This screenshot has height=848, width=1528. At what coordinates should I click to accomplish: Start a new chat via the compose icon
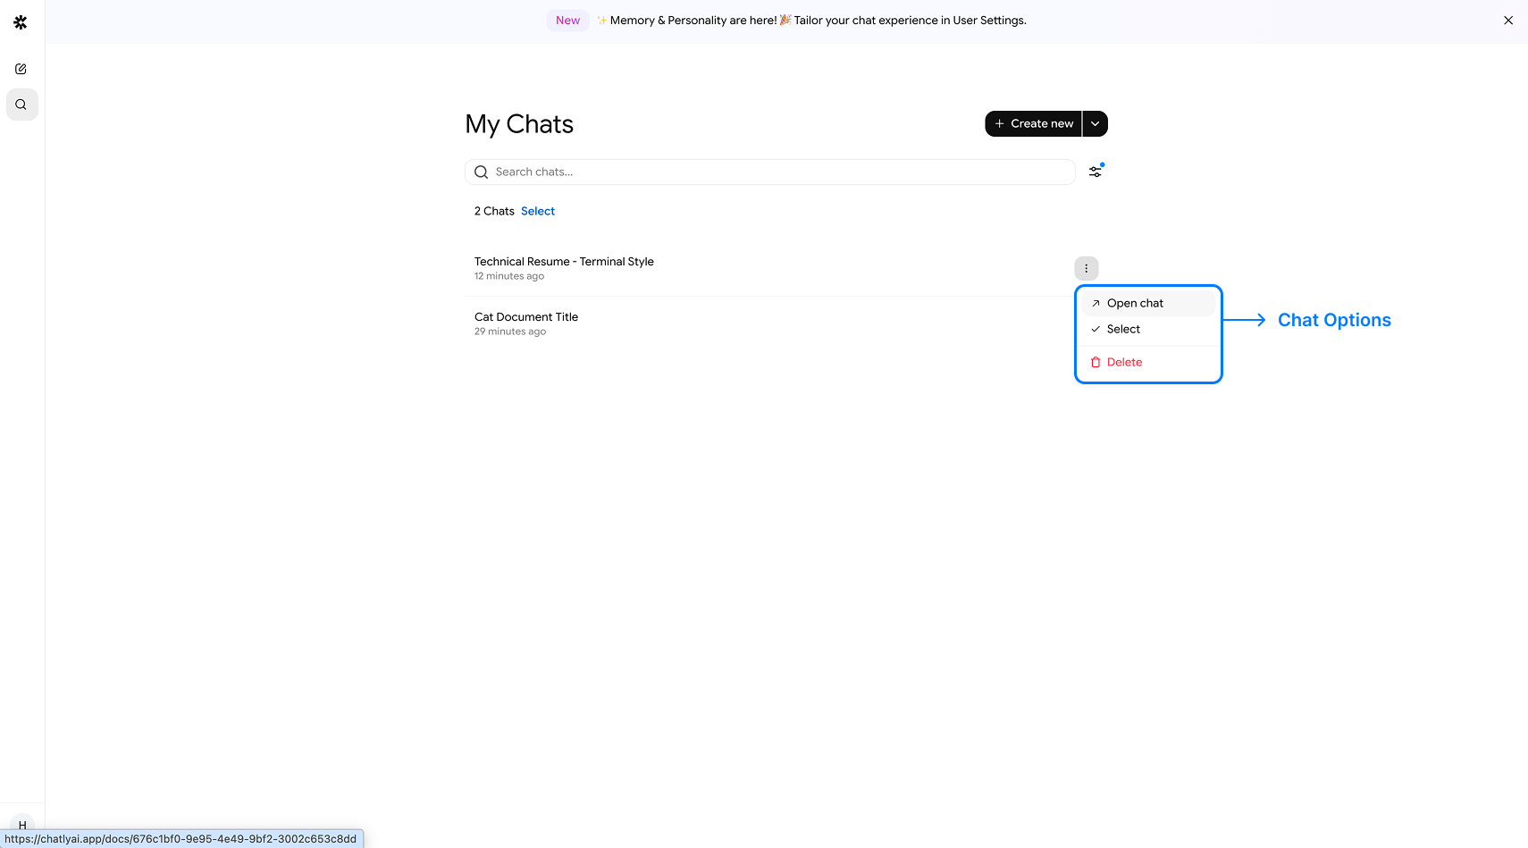21,69
